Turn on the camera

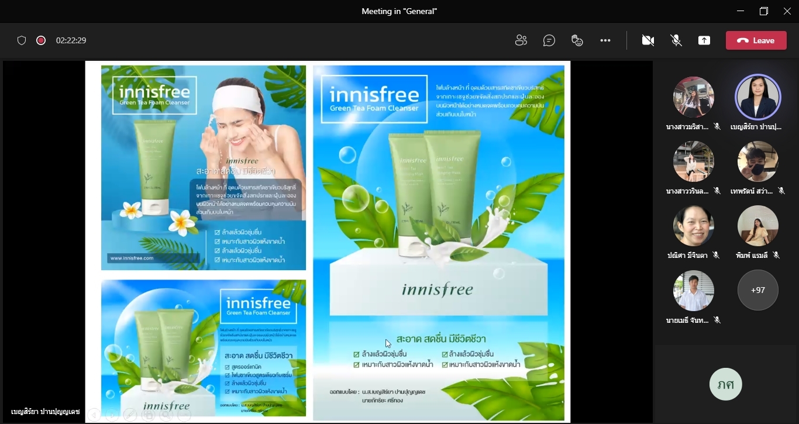(x=648, y=40)
